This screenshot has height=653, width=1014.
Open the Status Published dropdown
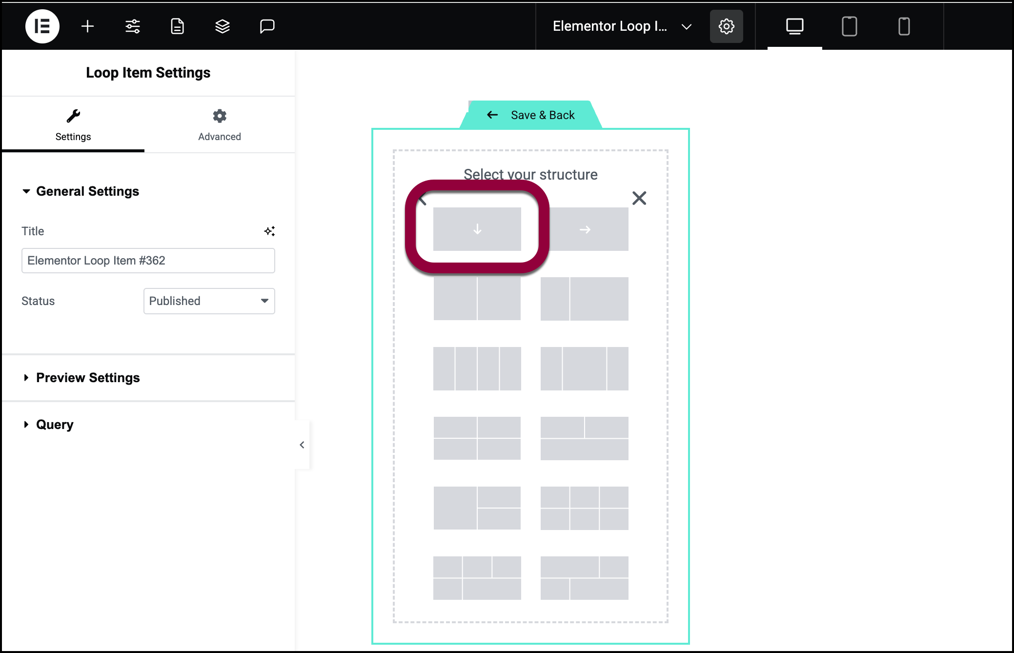(x=209, y=301)
